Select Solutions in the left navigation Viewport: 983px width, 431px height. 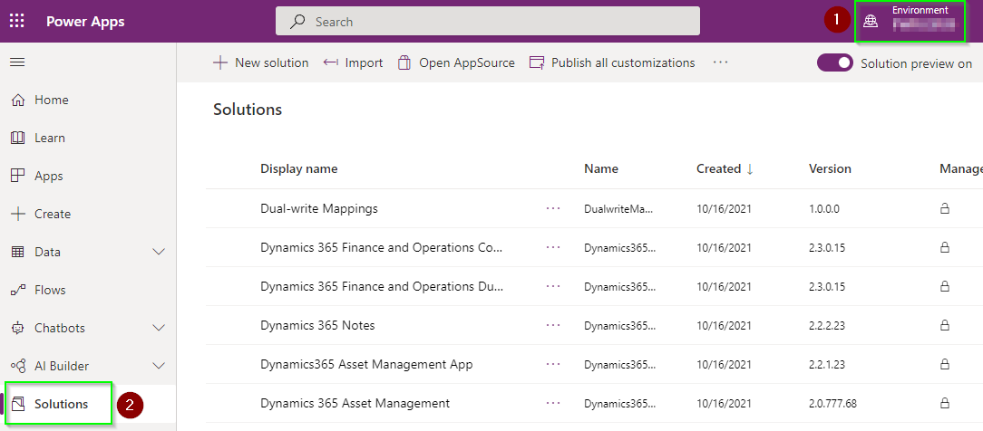(61, 404)
